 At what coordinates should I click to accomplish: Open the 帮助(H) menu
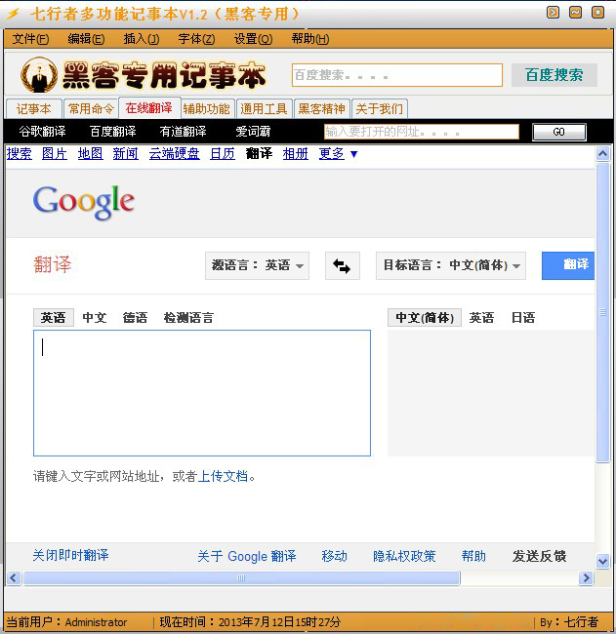310,39
